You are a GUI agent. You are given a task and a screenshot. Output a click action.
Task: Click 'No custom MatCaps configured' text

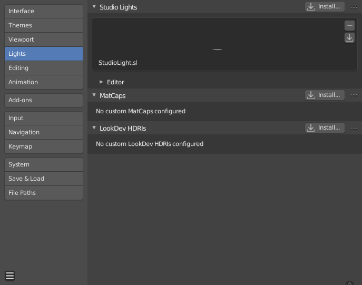(141, 111)
